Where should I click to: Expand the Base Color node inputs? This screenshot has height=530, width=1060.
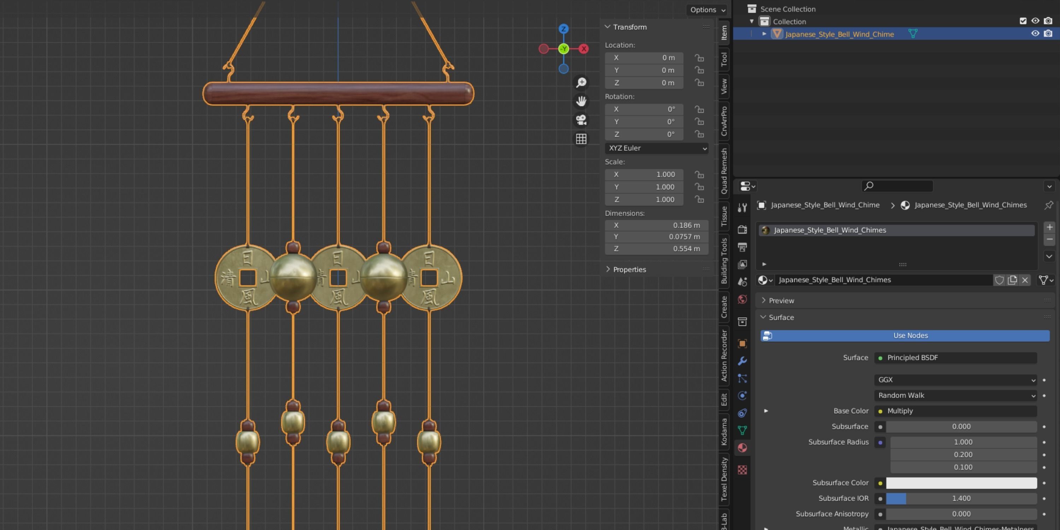click(x=766, y=411)
